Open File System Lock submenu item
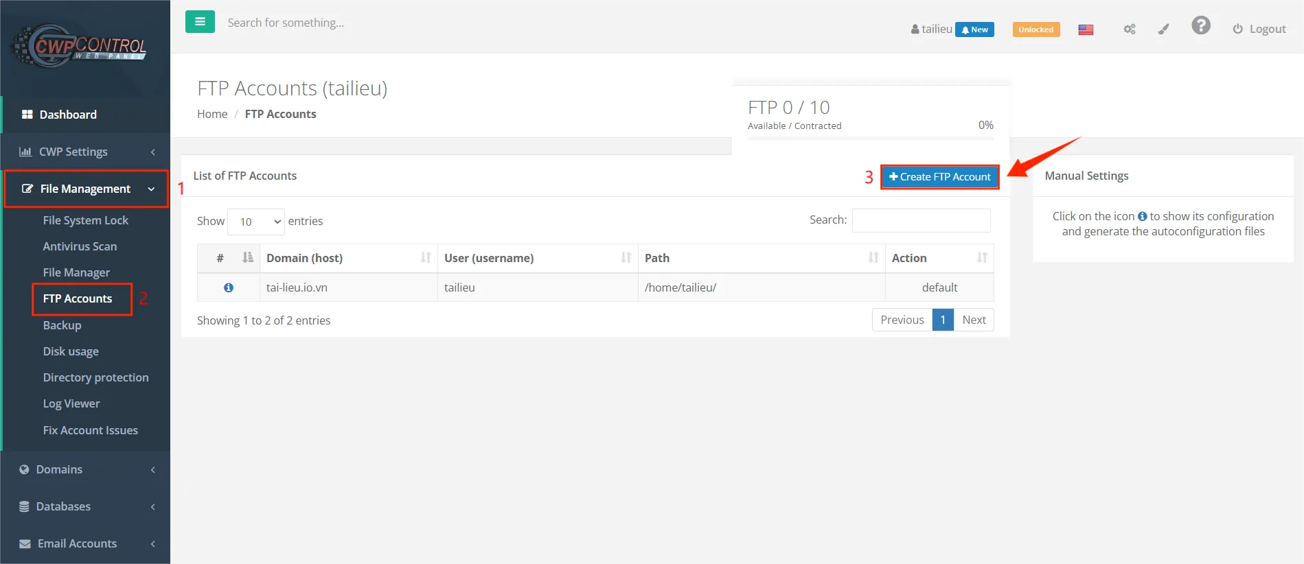Image resolution: width=1304 pixels, height=564 pixels. [86, 220]
